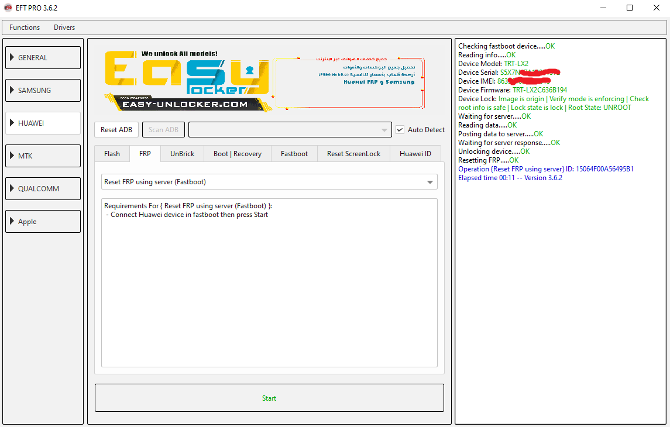Open the device selection combo box
This screenshot has height=427, width=670.
pos(290,130)
